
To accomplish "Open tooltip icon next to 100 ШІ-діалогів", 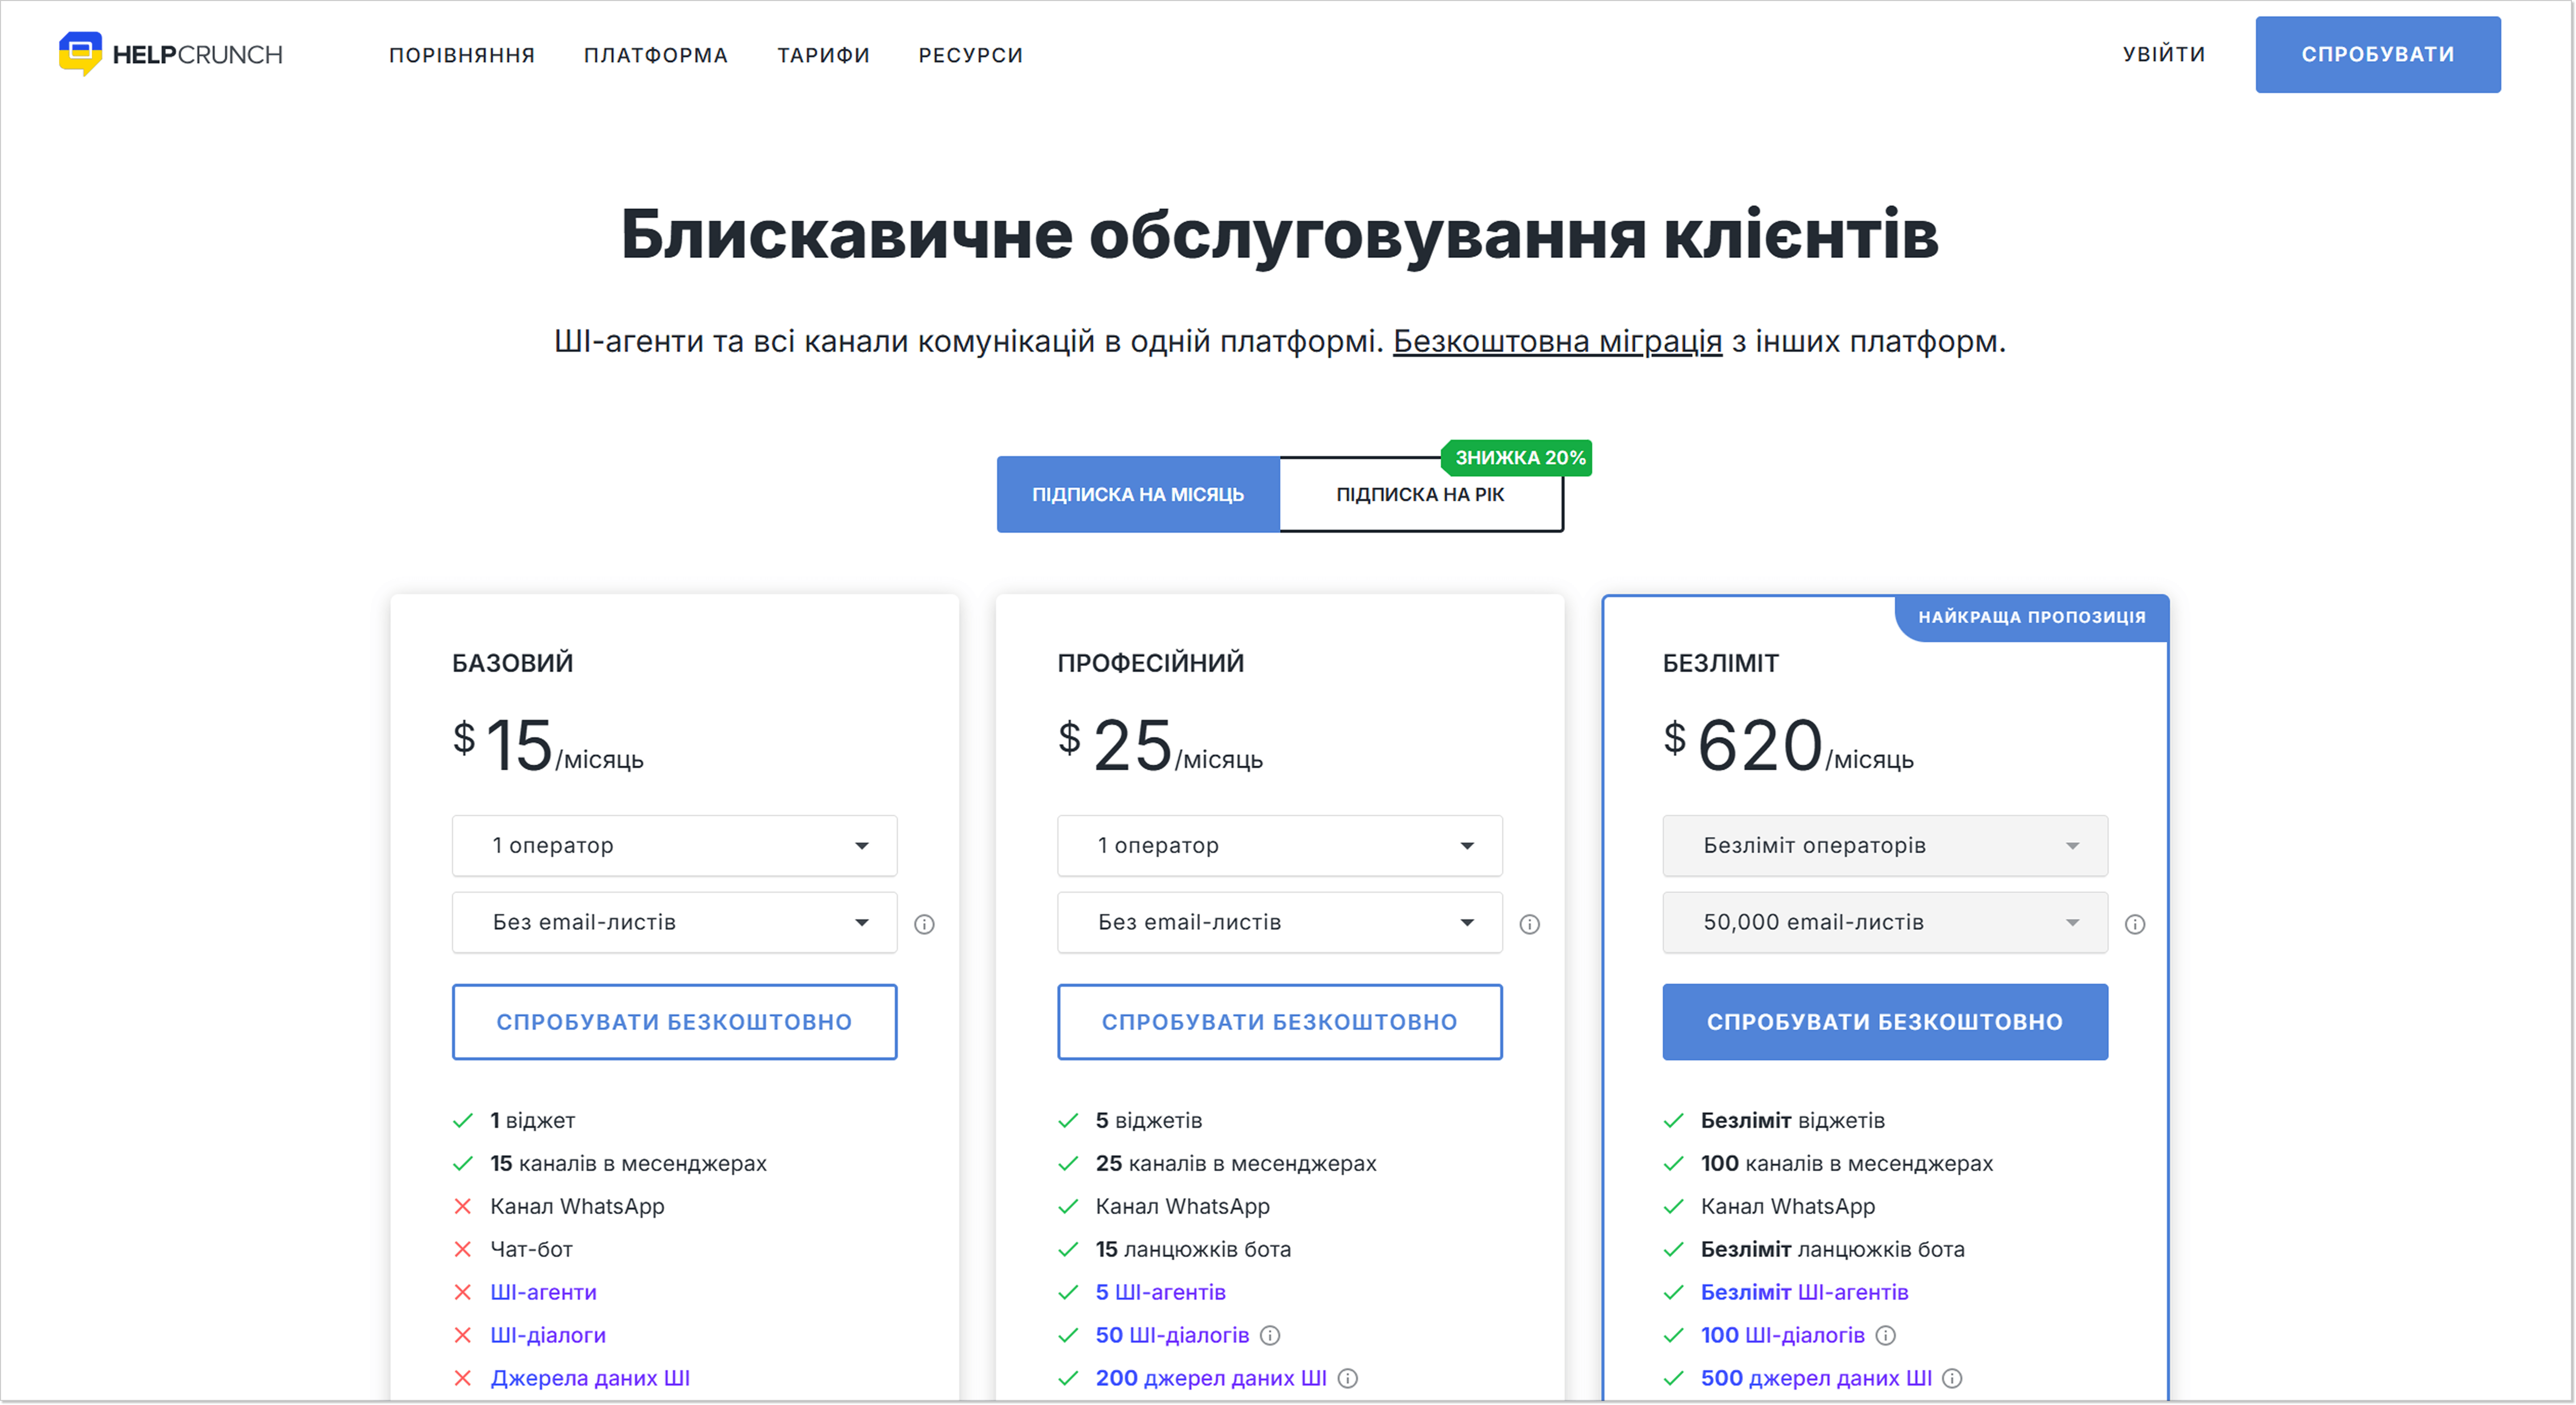I will [1886, 1335].
